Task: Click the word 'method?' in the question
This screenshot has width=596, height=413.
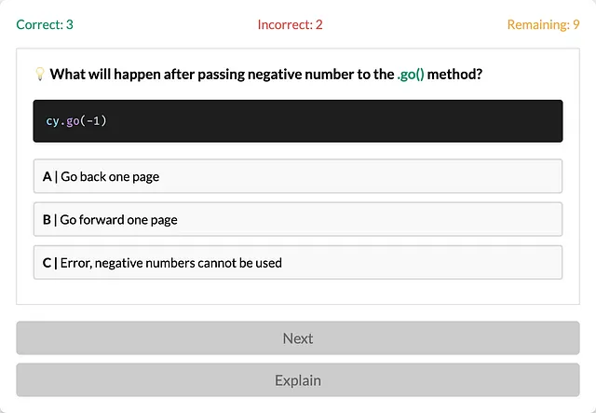Action: 454,74
